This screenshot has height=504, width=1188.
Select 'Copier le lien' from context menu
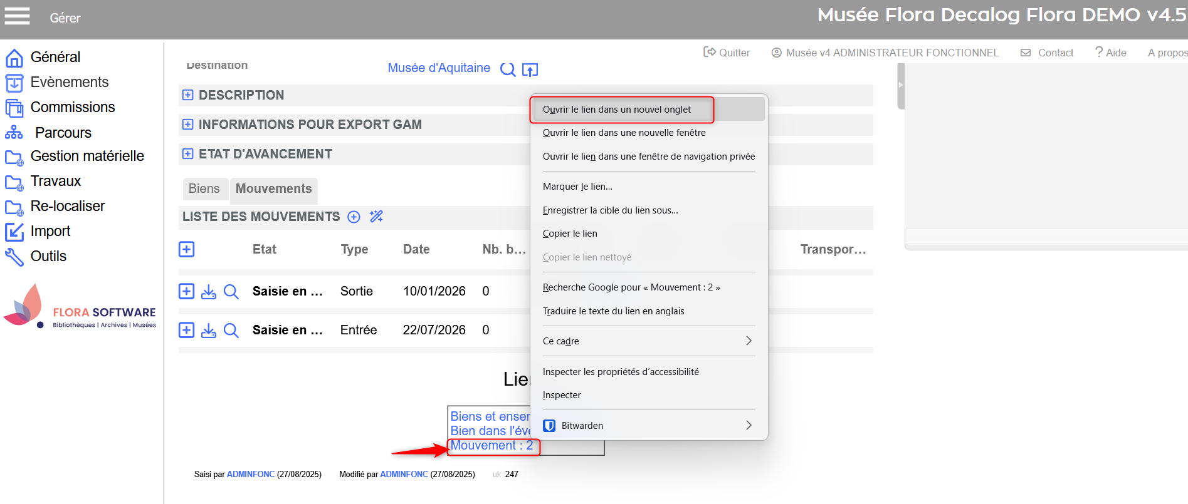[570, 234]
